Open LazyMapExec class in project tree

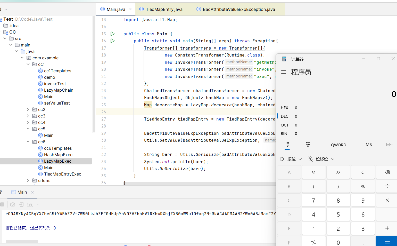pyautogui.click(x=57, y=161)
